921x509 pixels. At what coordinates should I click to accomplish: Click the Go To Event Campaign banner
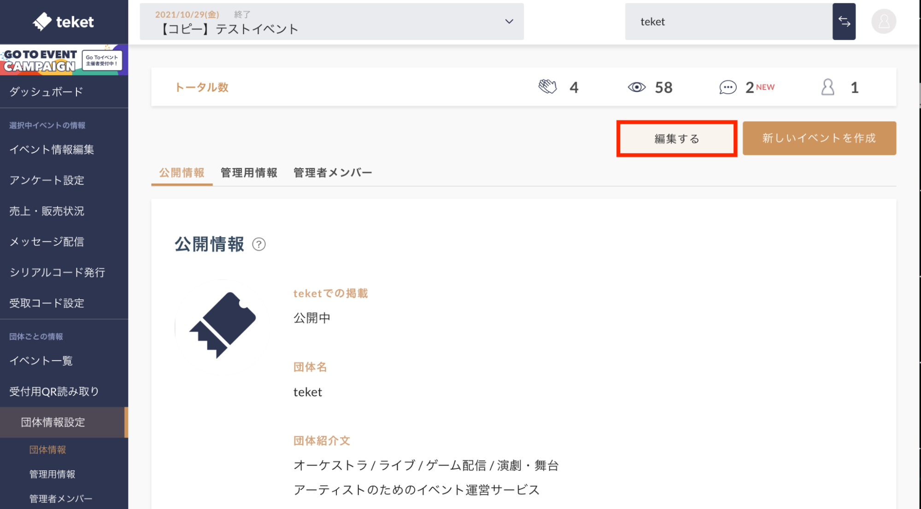64,60
